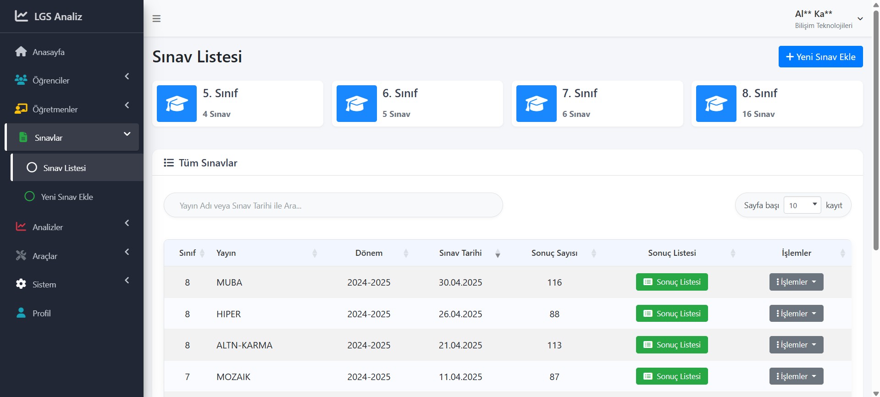Open Sonuç Listesi for the HIPER exam
880x397 pixels.
click(672, 314)
